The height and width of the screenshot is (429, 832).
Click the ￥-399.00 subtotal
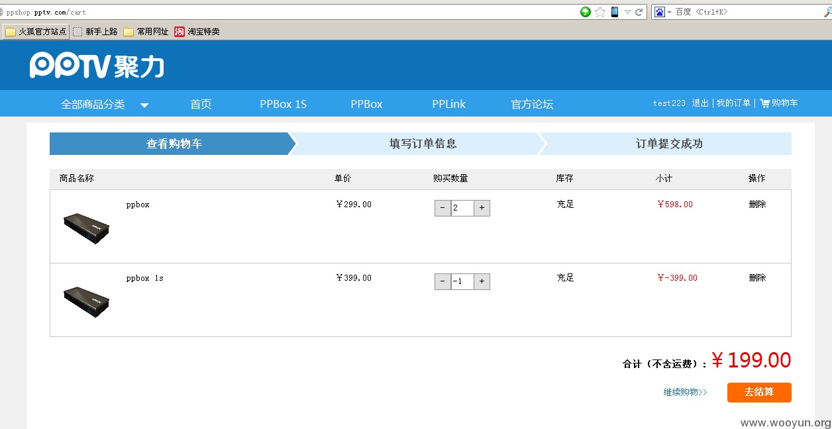[x=677, y=277]
